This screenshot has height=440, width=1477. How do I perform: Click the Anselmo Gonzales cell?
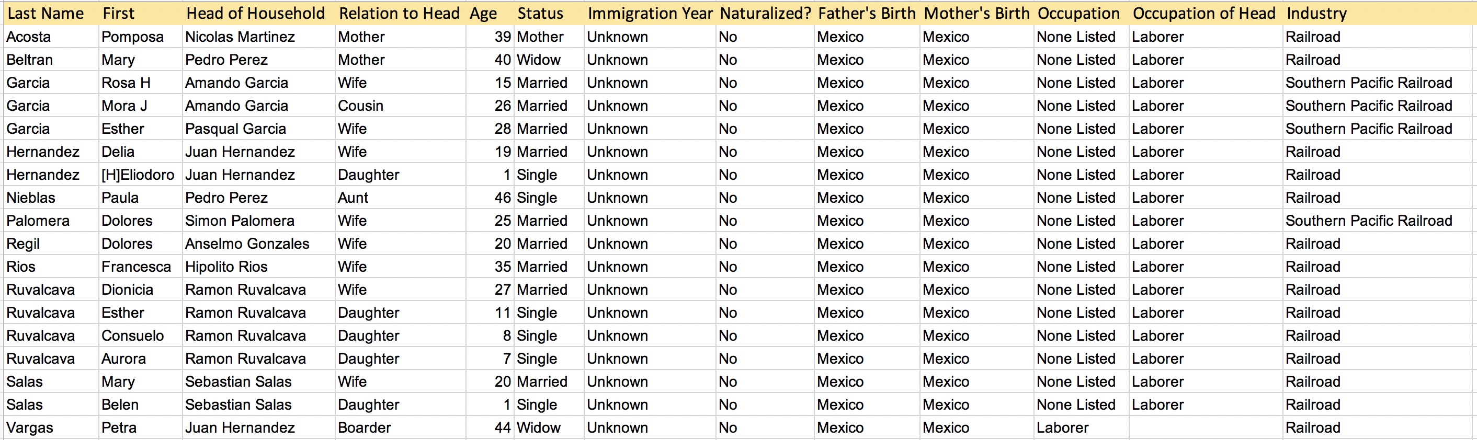[x=258, y=244]
